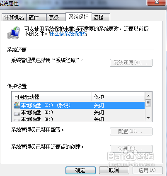This screenshot has width=167, height=176.
Task: Click the 系统还原(S)... button
Action: (x=131, y=63)
